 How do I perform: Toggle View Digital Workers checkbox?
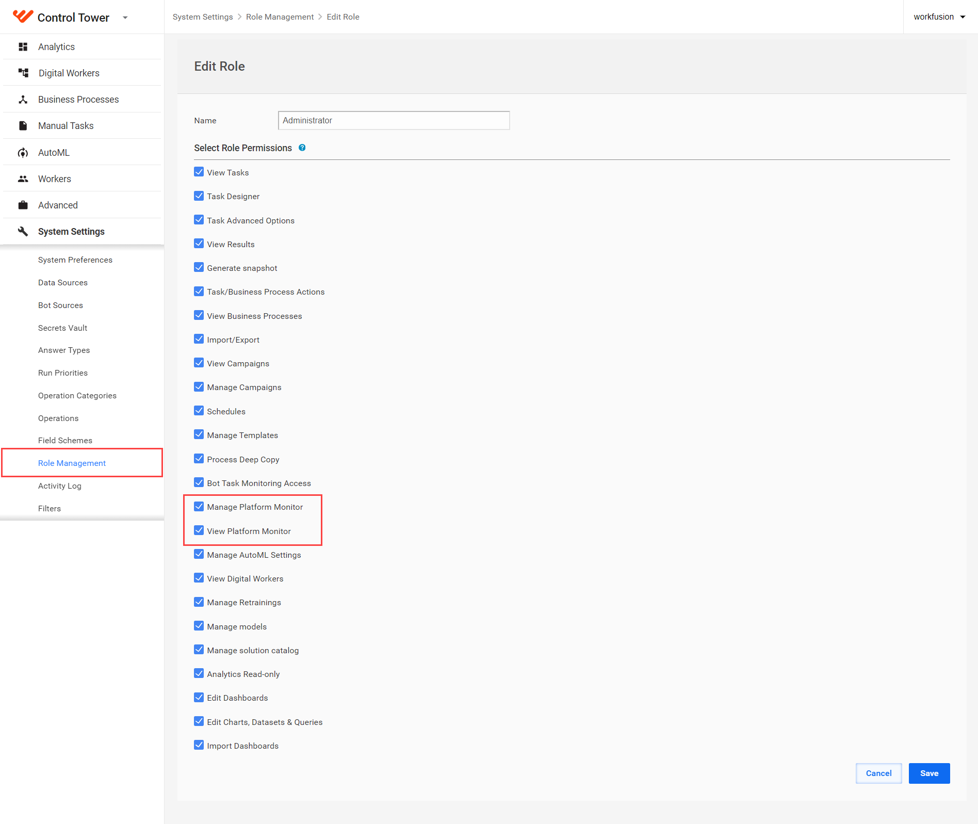[199, 578]
